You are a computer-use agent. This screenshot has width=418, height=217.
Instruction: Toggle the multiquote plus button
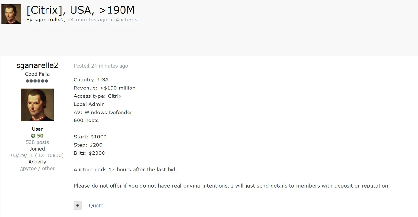(78, 205)
